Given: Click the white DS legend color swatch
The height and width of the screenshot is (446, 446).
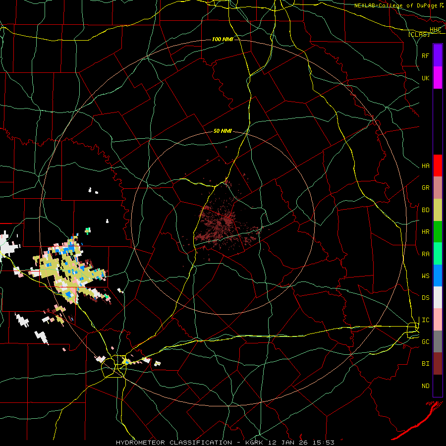Looking at the screenshot, I should (438, 297).
